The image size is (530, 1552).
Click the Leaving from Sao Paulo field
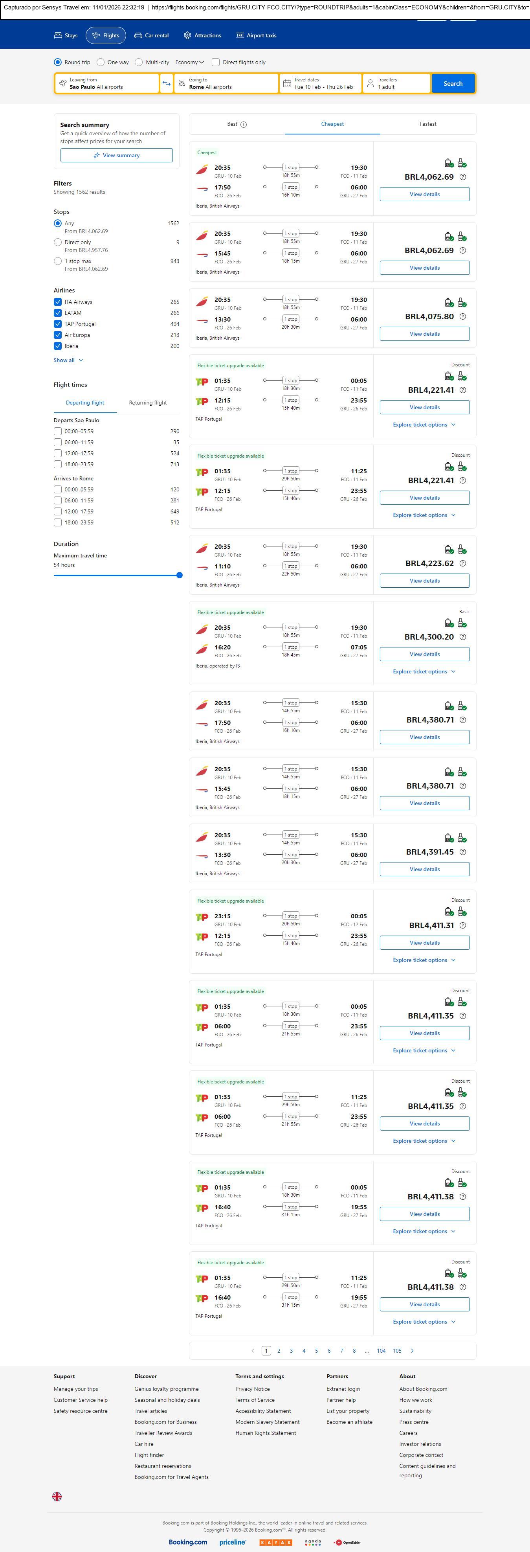click(107, 83)
